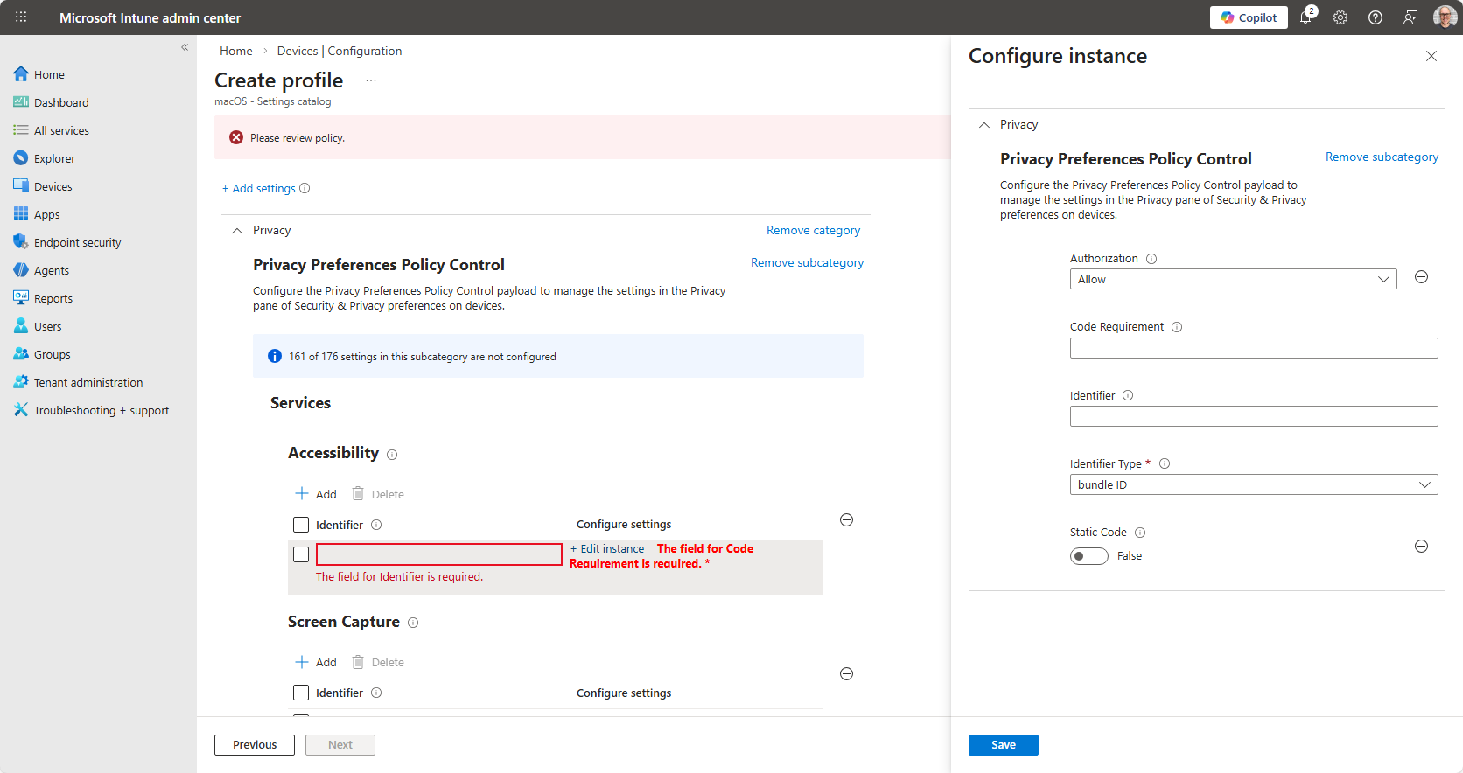Collapse the Privacy category in Create profile

[x=237, y=231]
